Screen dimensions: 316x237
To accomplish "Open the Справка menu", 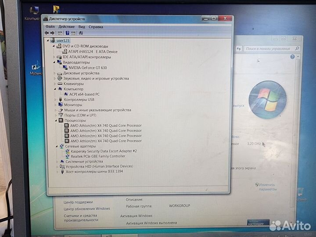I will [x=96, y=27].
